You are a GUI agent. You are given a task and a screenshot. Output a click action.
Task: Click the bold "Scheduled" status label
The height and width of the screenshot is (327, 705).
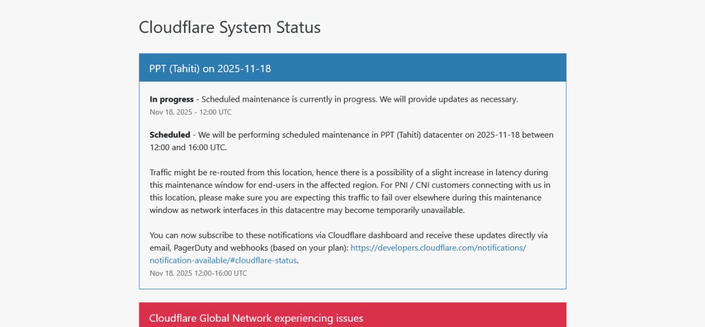pos(170,135)
